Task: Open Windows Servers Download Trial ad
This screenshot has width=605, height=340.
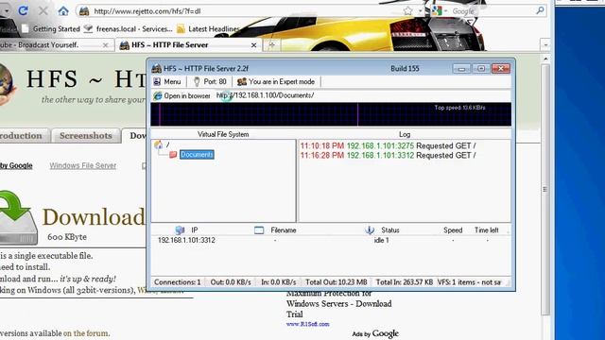Action: click(338, 304)
